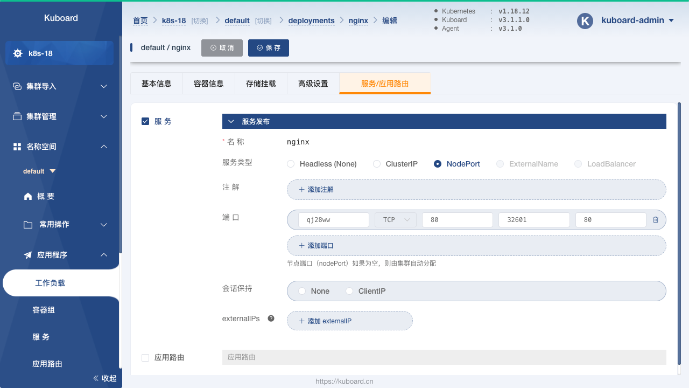The image size is (689, 388).
Task: Open the kuboard-admin user dropdown
Action: coord(638,20)
